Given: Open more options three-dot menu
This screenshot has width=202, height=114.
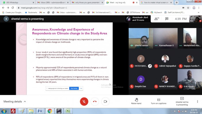Looking at the screenshot, I should coord(197,102).
